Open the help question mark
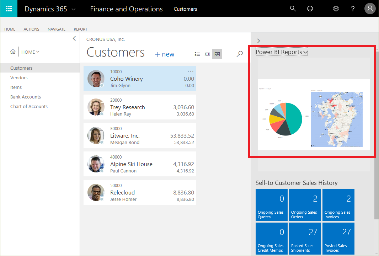The height and width of the screenshot is (256, 379). point(353,9)
